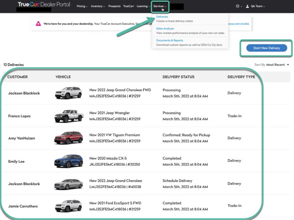Go to the Prospects page
This screenshot has height=220, width=294.
114,6
